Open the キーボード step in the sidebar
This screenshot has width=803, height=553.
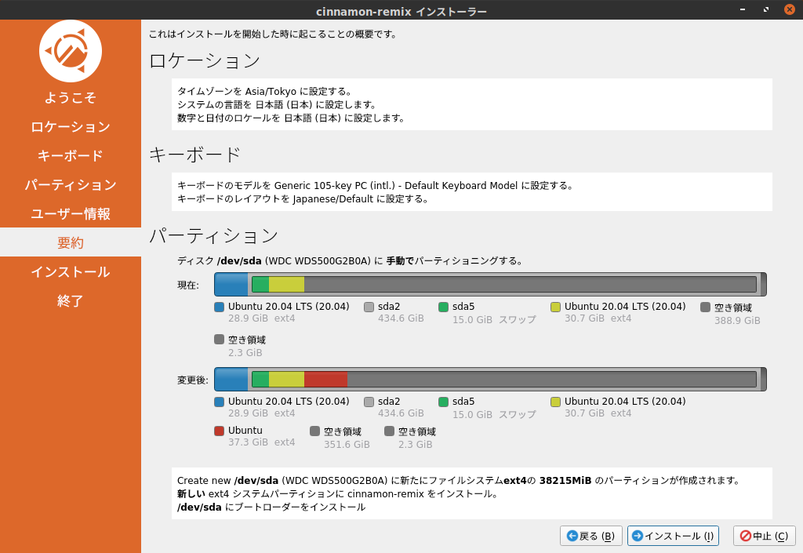71,155
